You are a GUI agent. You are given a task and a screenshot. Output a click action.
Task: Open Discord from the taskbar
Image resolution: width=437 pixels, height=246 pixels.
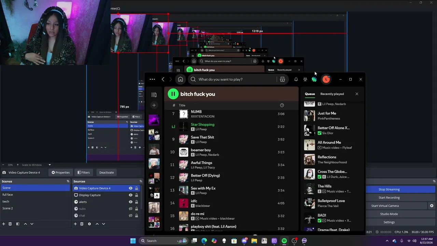[x=244, y=241]
